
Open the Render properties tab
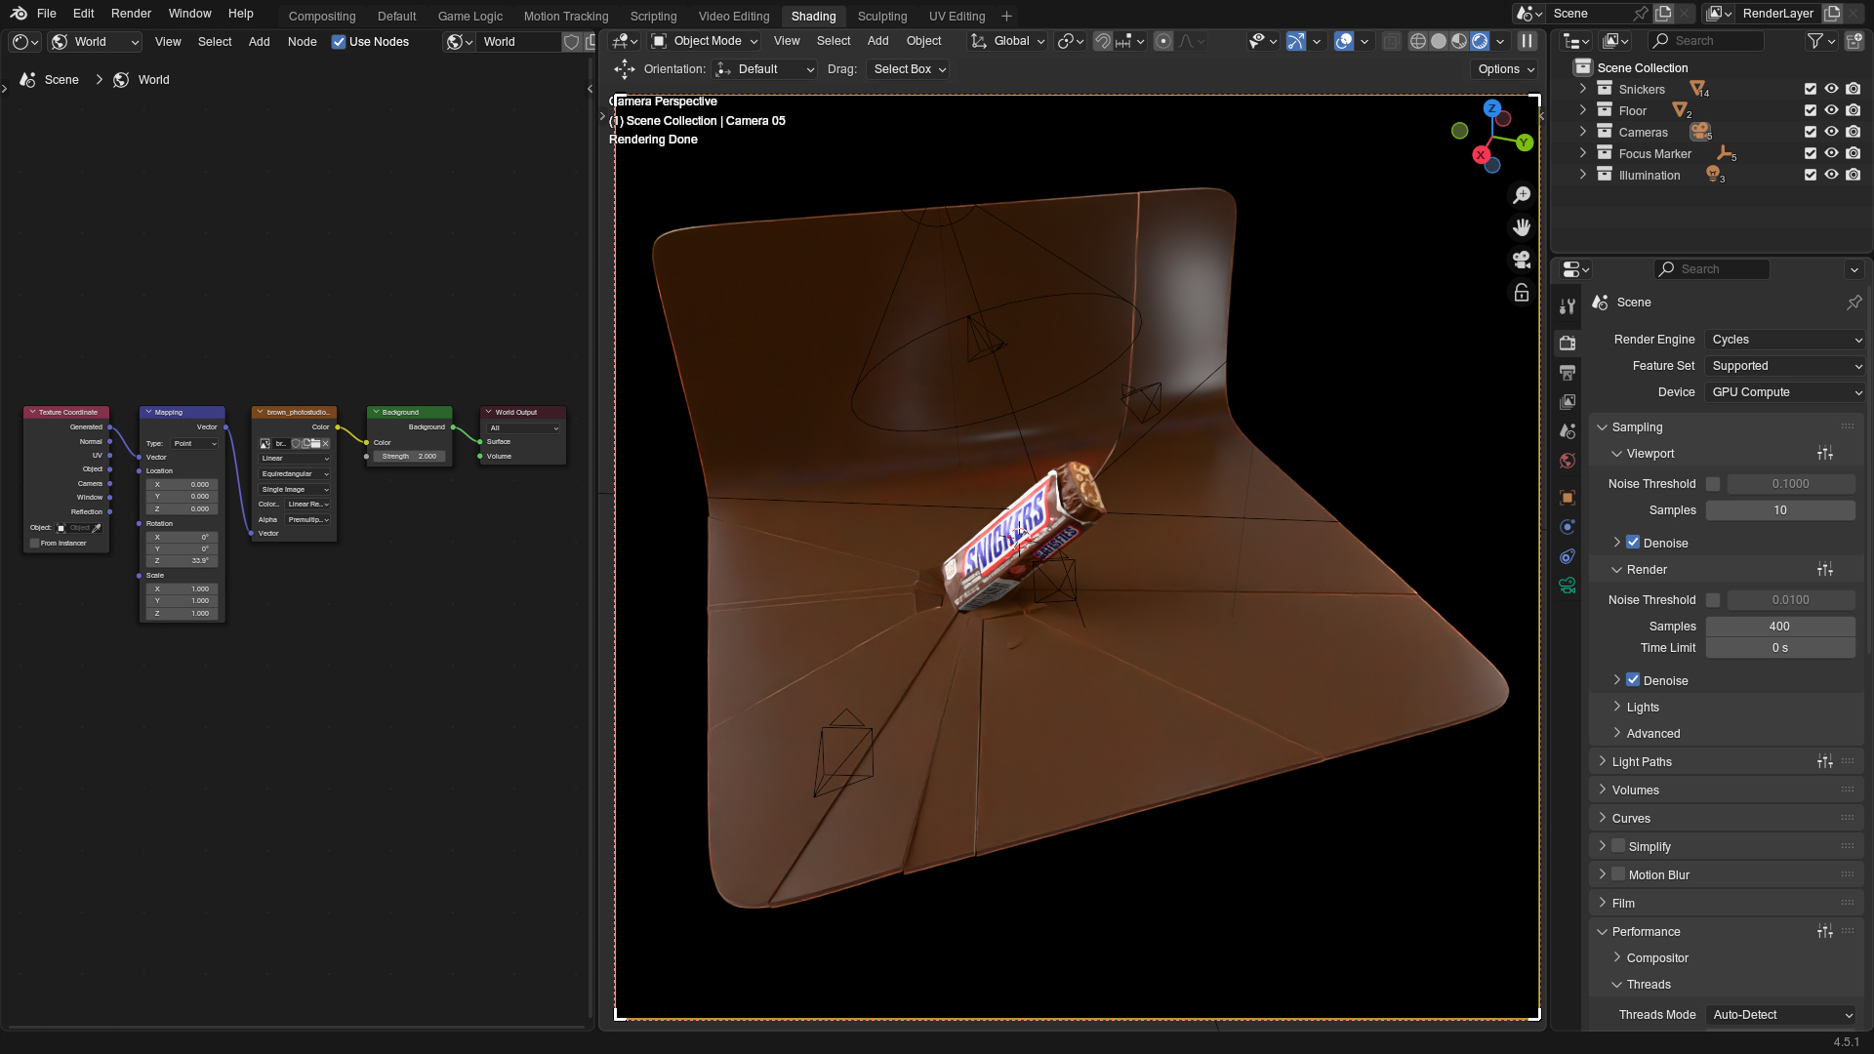(x=1568, y=343)
